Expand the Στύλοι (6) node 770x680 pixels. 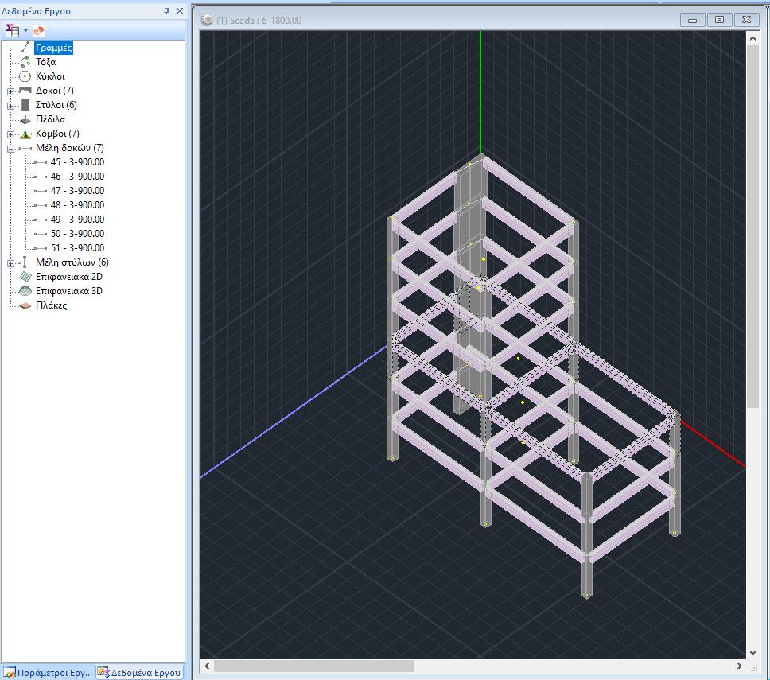(x=10, y=105)
